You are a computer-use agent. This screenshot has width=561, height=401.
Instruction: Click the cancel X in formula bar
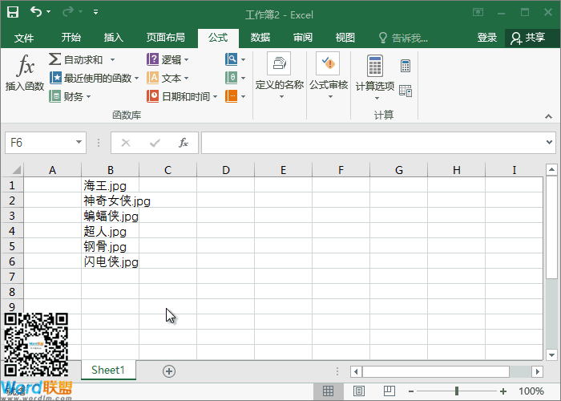[x=126, y=143]
